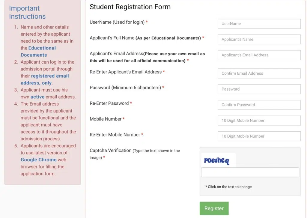This screenshot has width=307, height=218.
Task: Click the Important Instructions heading
Action: pos(27,12)
